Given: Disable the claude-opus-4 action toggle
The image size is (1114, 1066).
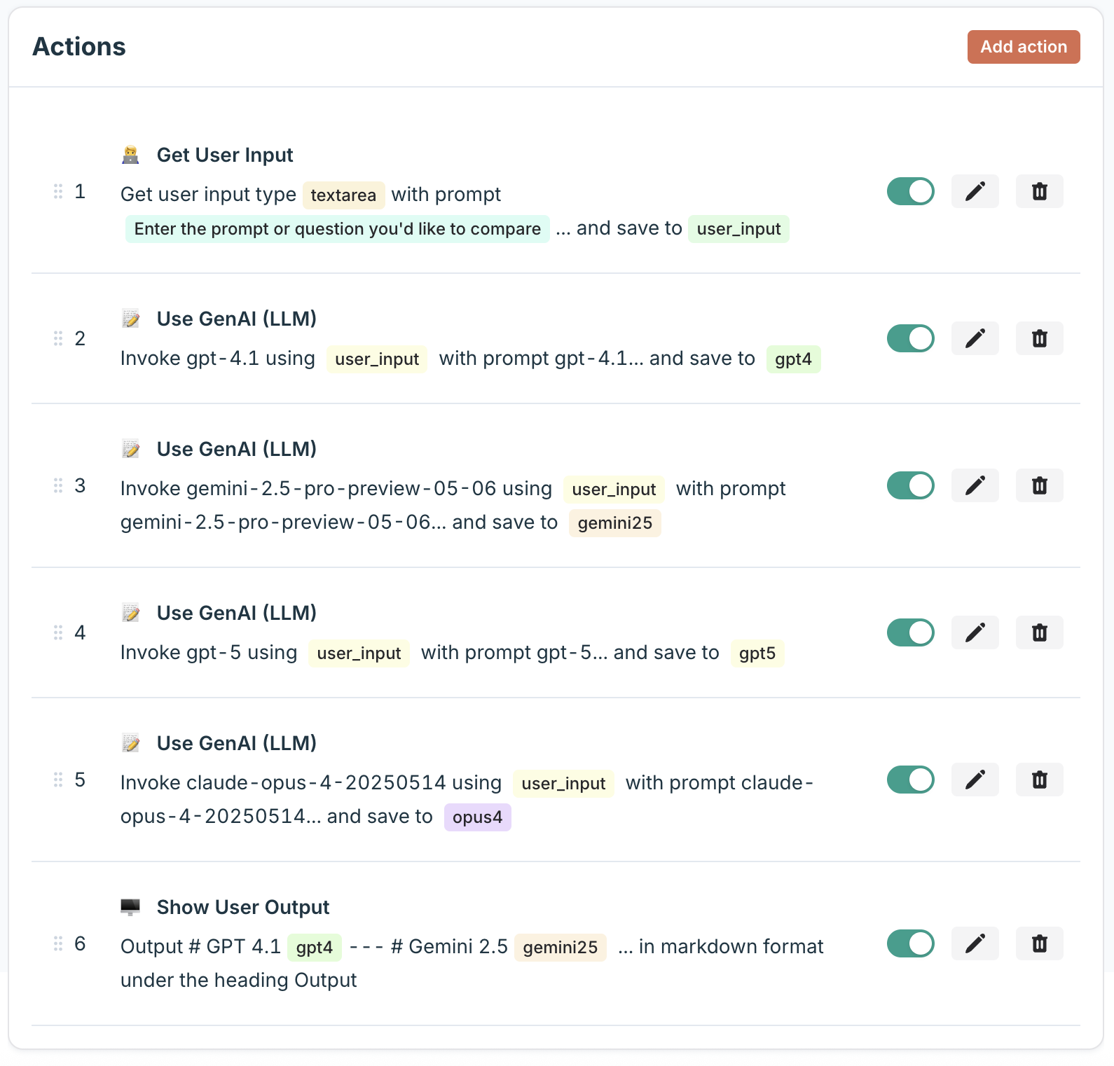Looking at the screenshot, I should (x=911, y=780).
